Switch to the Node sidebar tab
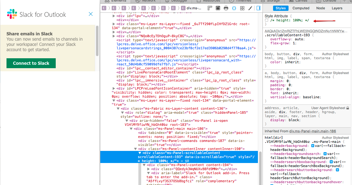Viewport: 352px width, 185px height. (x=320, y=8)
